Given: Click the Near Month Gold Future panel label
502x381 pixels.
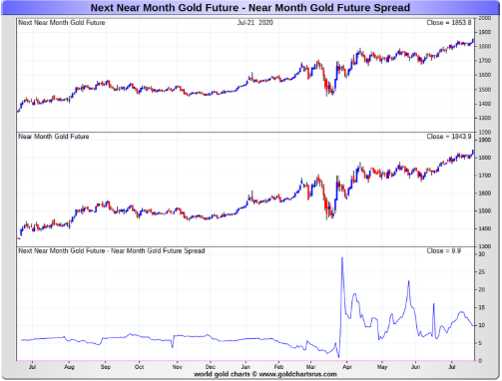Looking at the screenshot, I should pos(54,137).
